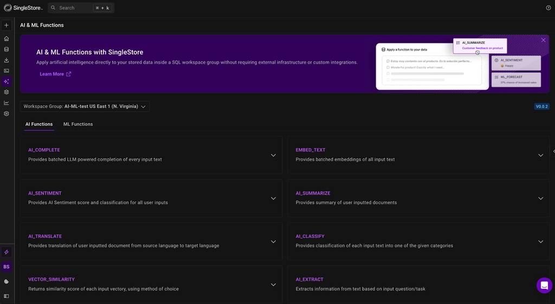Select the AI Functions tab

(39, 124)
